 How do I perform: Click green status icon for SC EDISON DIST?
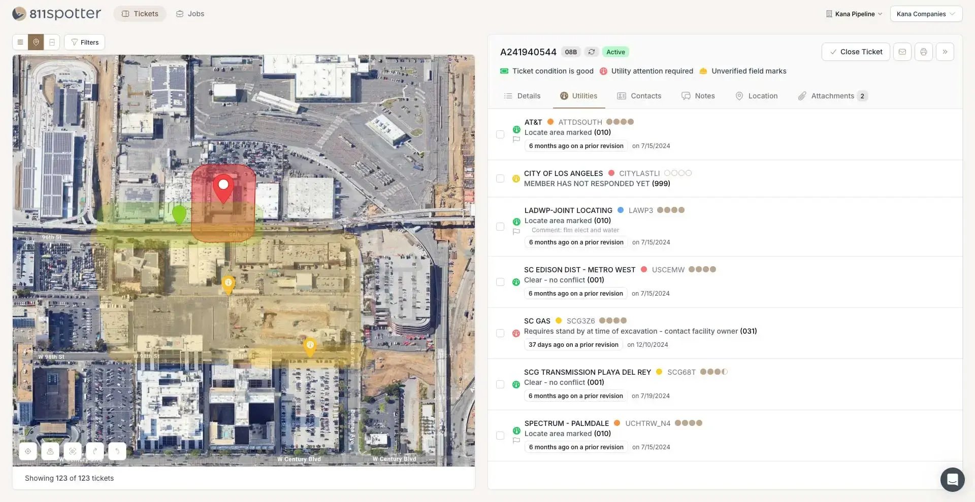pyautogui.click(x=516, y=282)
